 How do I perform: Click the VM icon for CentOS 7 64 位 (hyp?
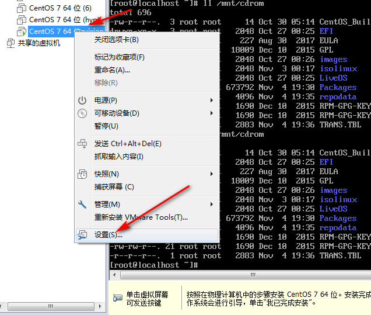click(22, 20)
